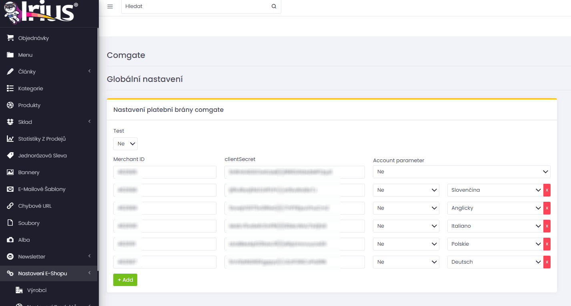
Task: Click the Menu folder icon
Action: [x=10, y=55]
